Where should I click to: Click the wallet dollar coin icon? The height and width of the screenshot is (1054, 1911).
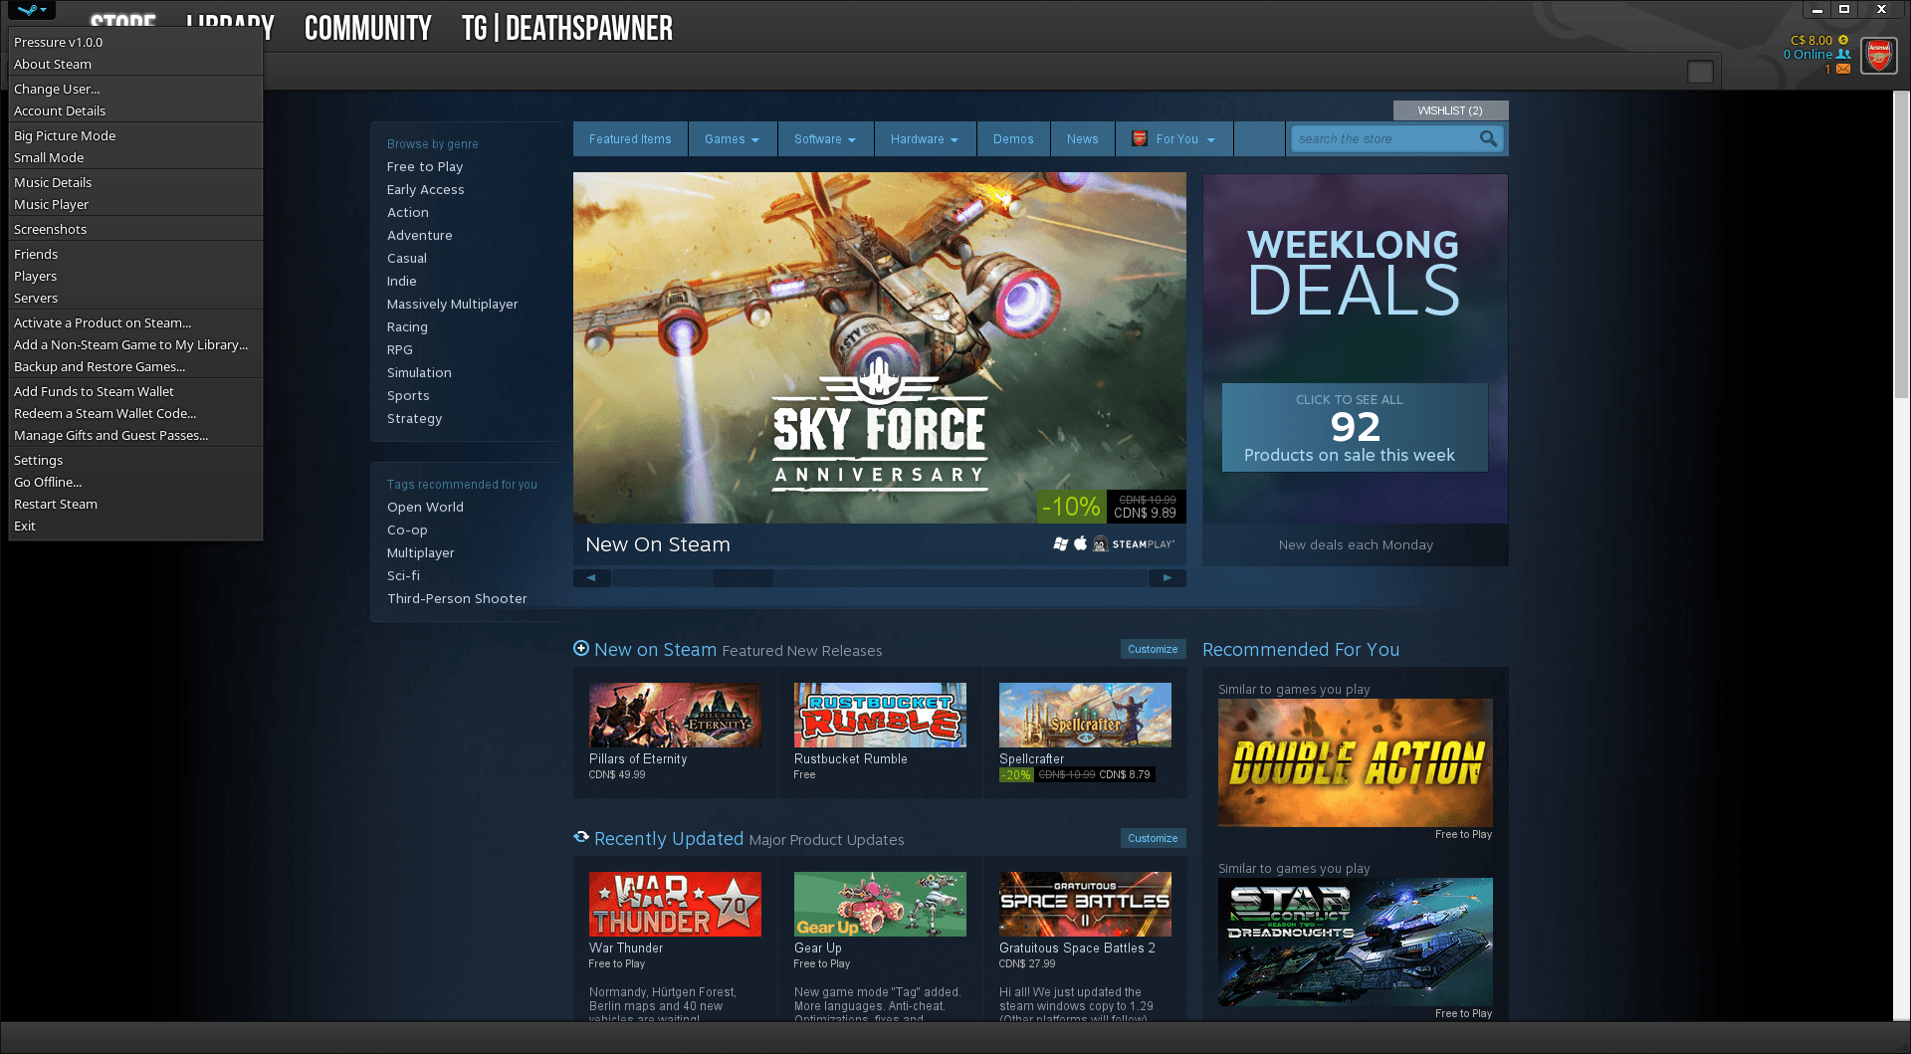click(1843, 41)
